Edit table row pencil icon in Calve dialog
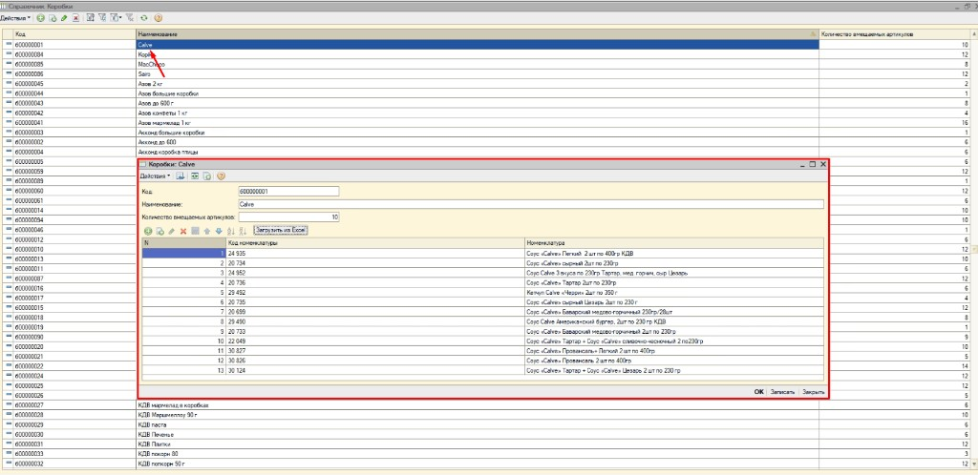The width and height of the screenshot is (978, 475). pos(172,231)
